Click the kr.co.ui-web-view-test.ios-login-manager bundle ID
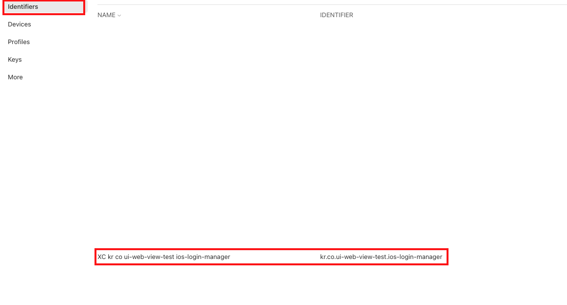The width and height of the screenshot is (567, 305). click(381, 257)
